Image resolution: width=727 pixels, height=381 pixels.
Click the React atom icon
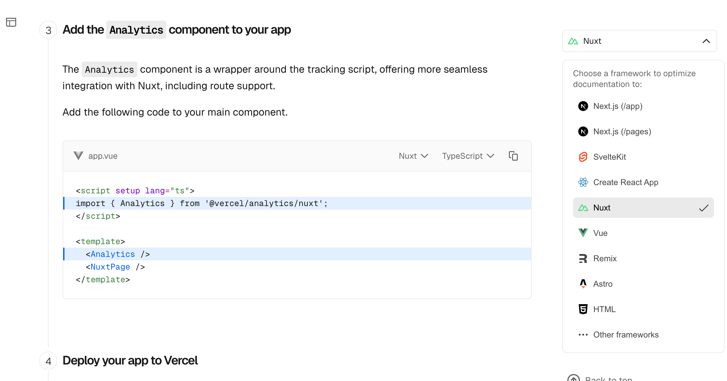583,182
